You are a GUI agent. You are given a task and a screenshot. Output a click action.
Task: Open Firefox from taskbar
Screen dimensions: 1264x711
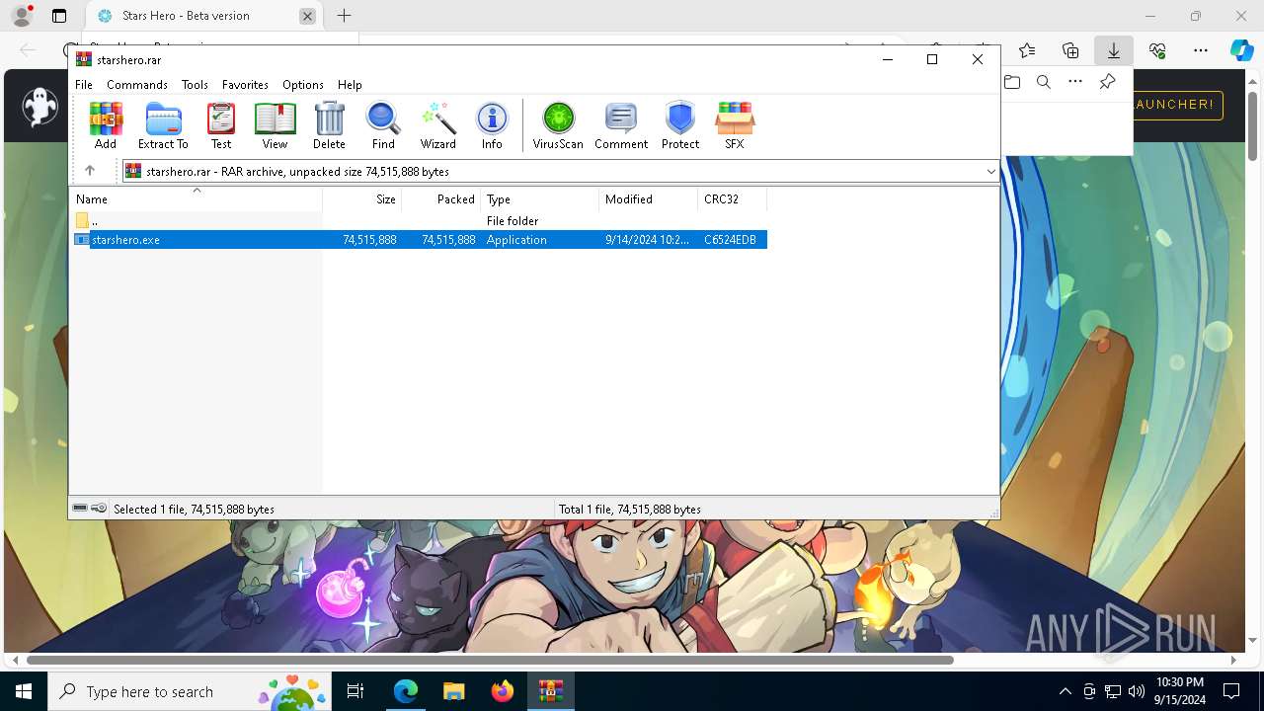pos(503,691)
